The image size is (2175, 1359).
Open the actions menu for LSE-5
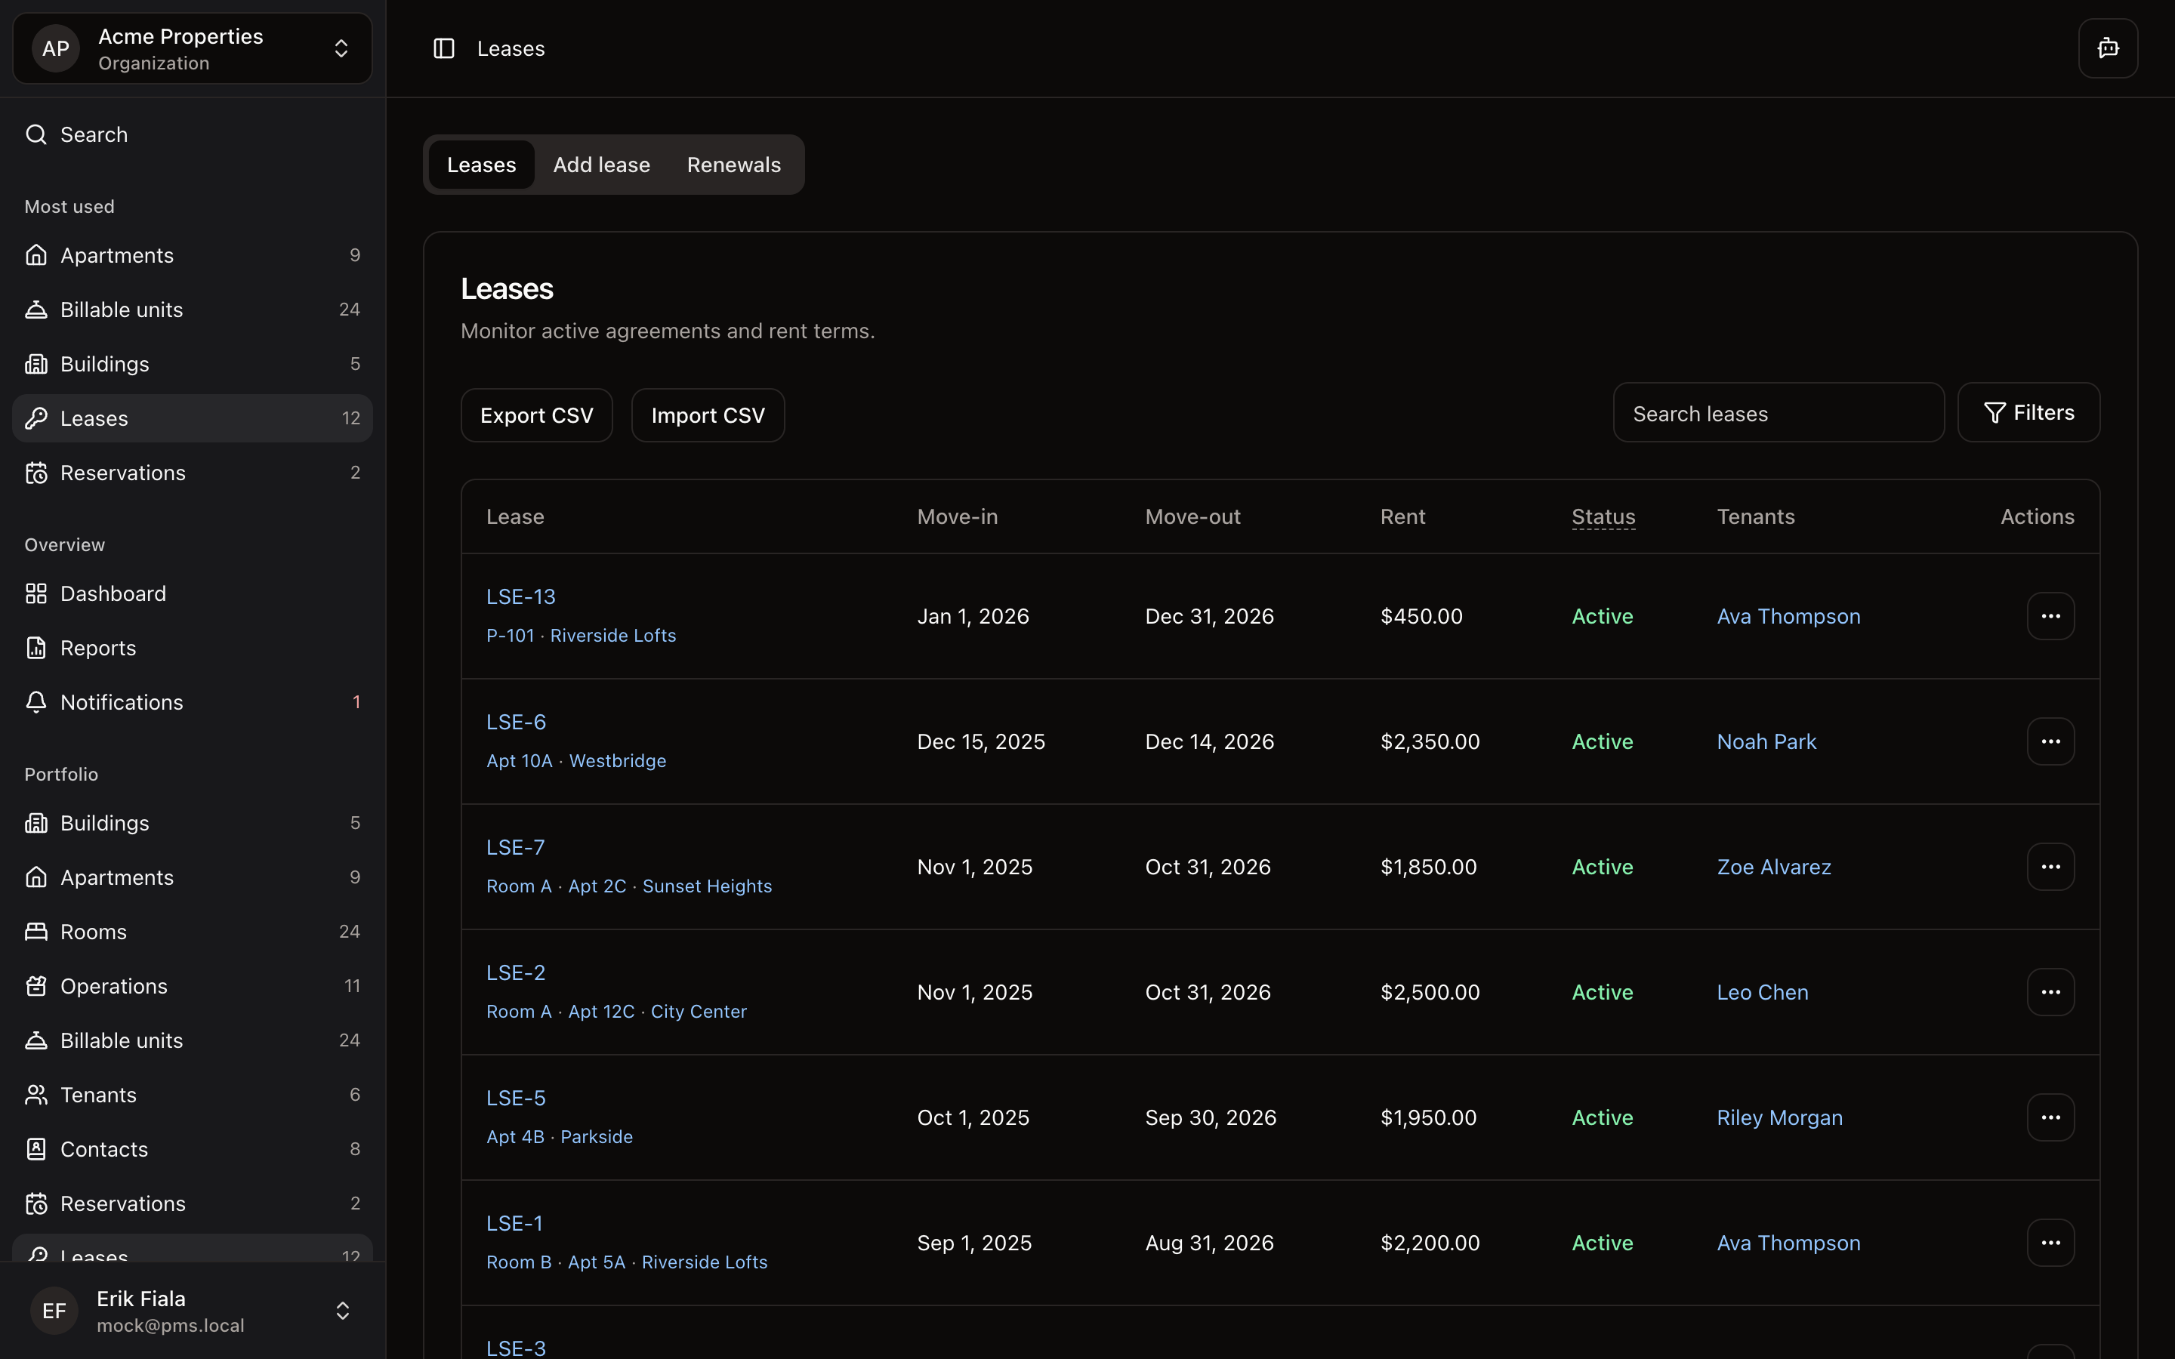click(2050, 1117)
